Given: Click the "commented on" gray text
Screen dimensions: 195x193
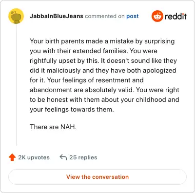Looking at the screenshot, I should click(x=105, y=16).
